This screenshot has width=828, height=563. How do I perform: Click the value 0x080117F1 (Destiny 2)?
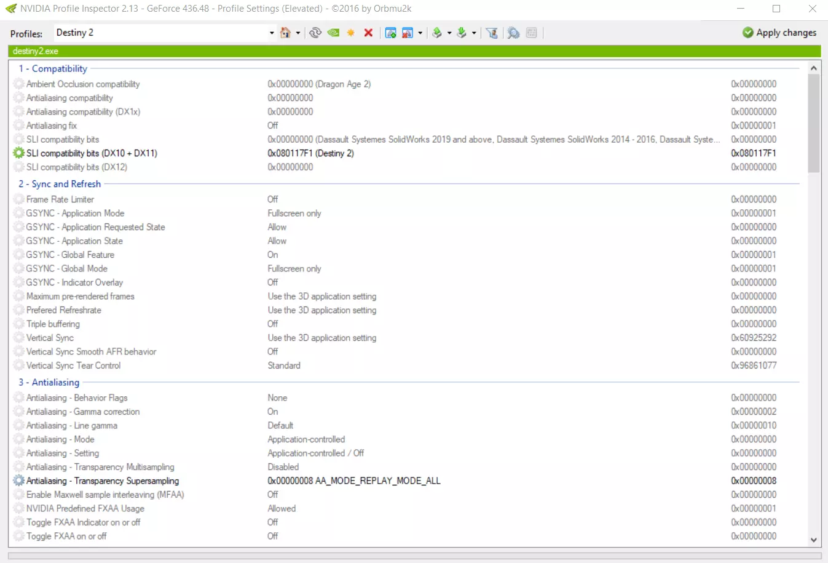(x=310, y=153)
